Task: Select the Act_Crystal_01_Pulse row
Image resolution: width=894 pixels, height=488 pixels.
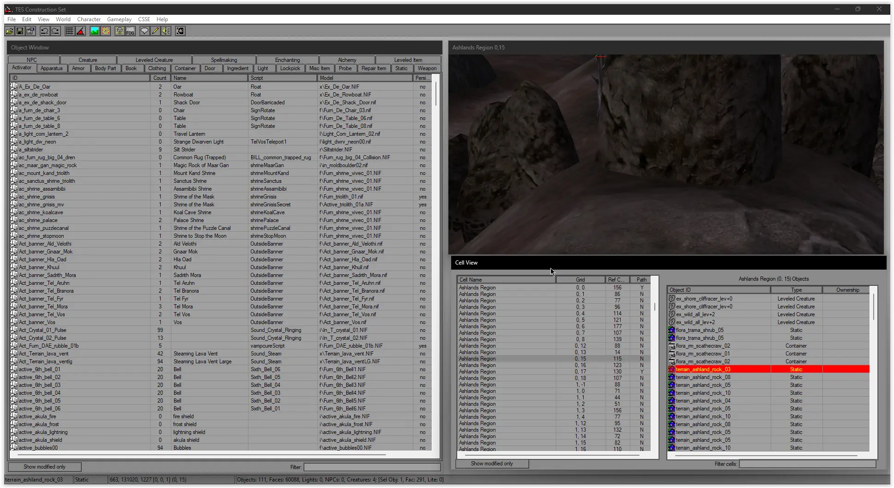Action: [x=221, y=330]
